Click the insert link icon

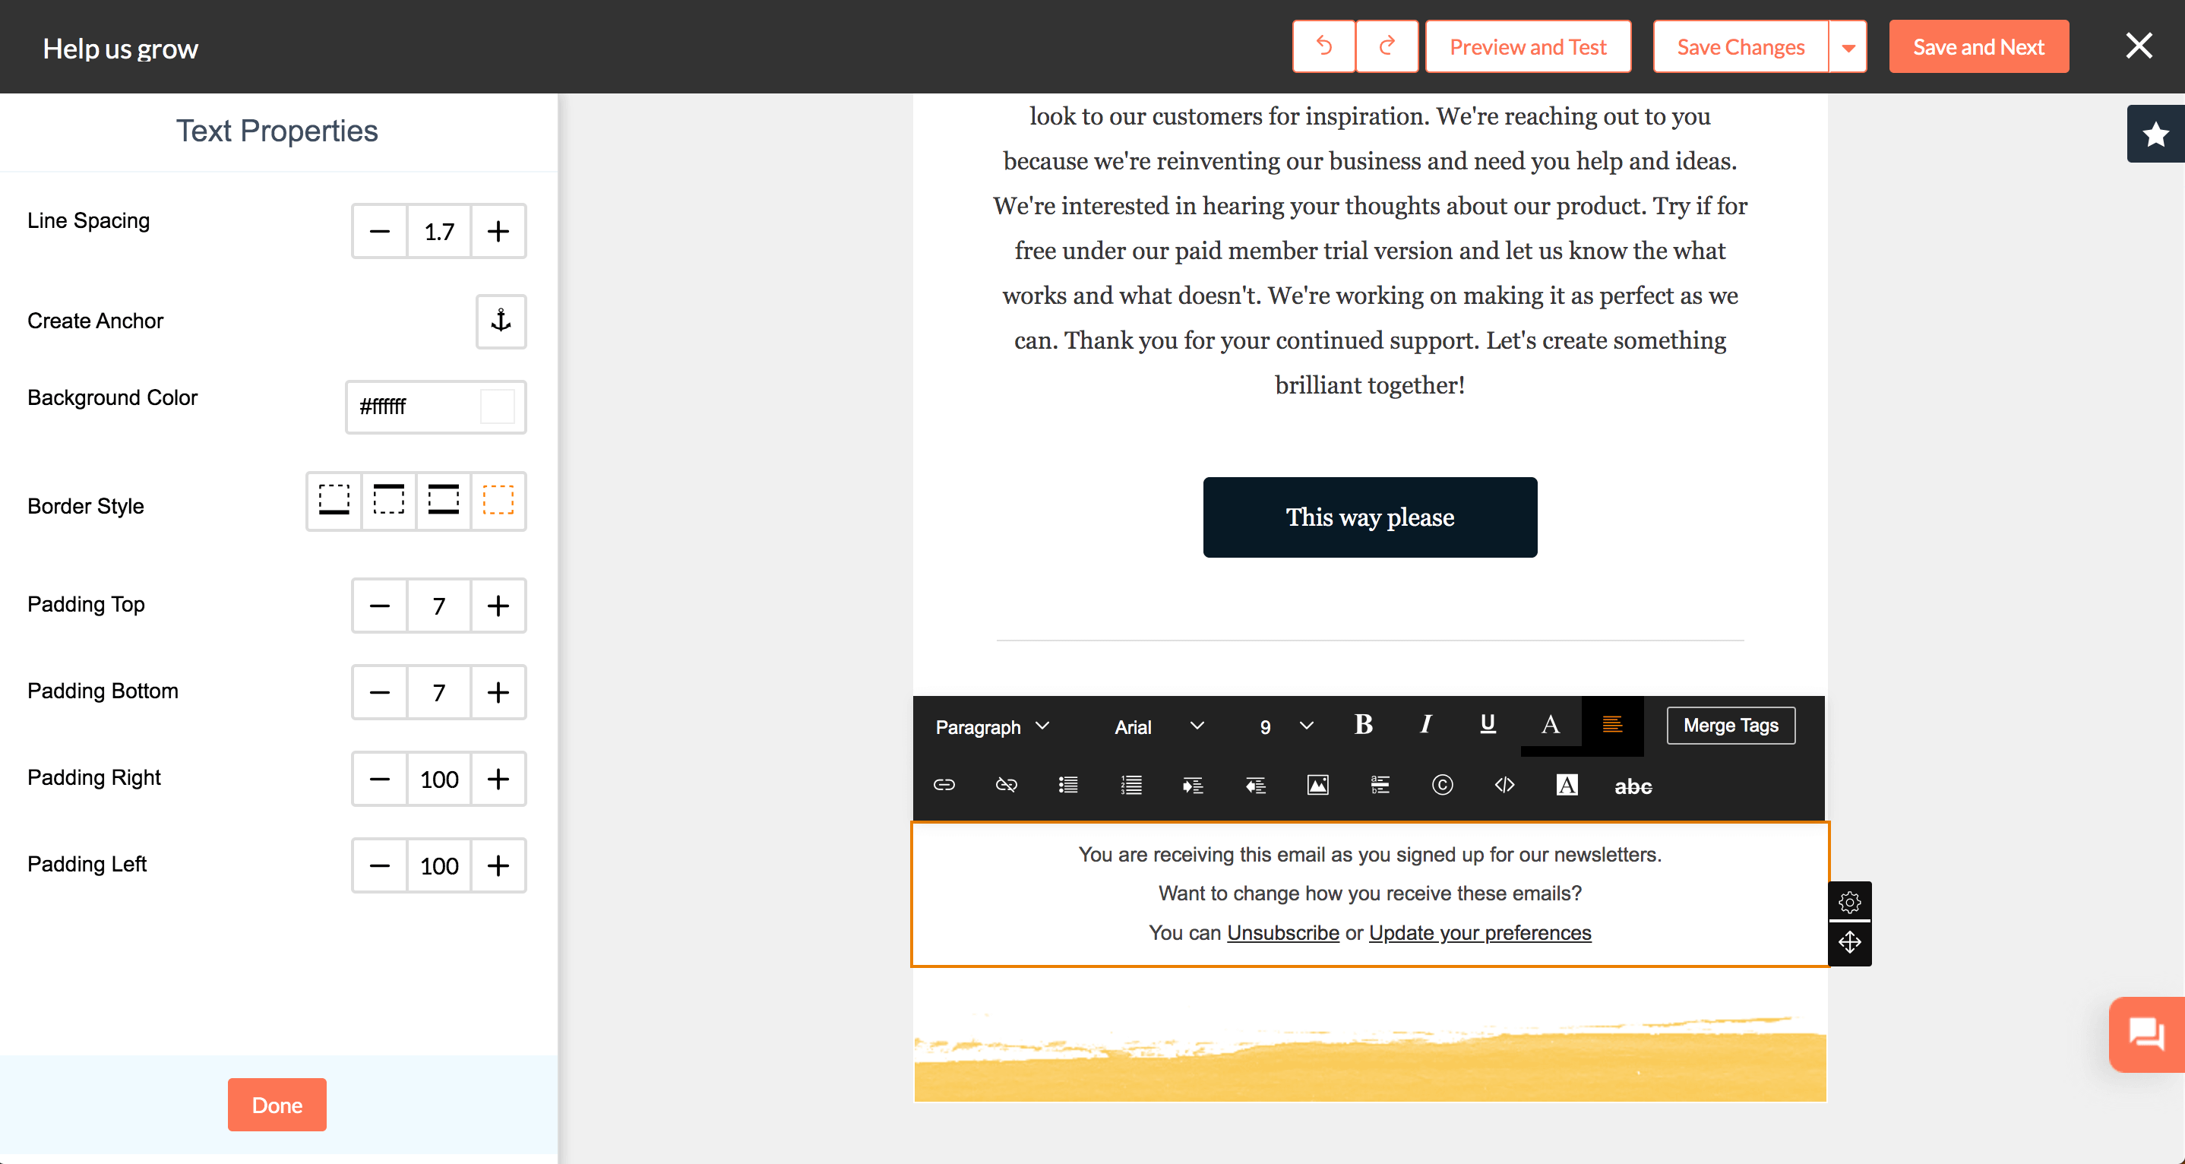click(x=944, y=785)
